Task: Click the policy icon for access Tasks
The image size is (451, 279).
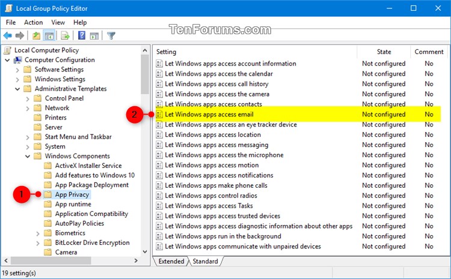Action: tap(159, 206)
